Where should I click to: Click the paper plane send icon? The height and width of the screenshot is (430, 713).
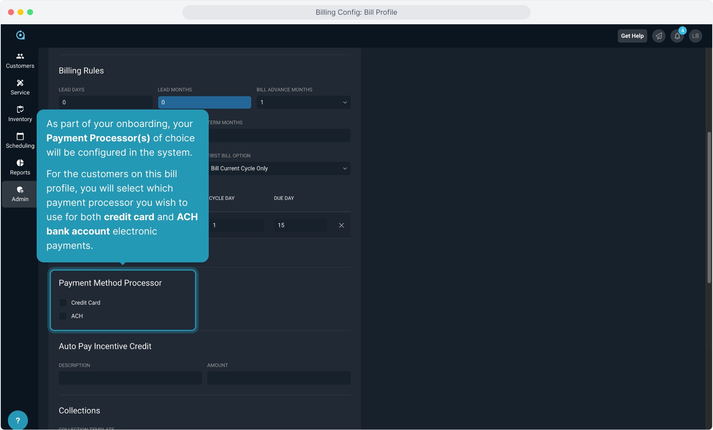(x=659, y=36)
